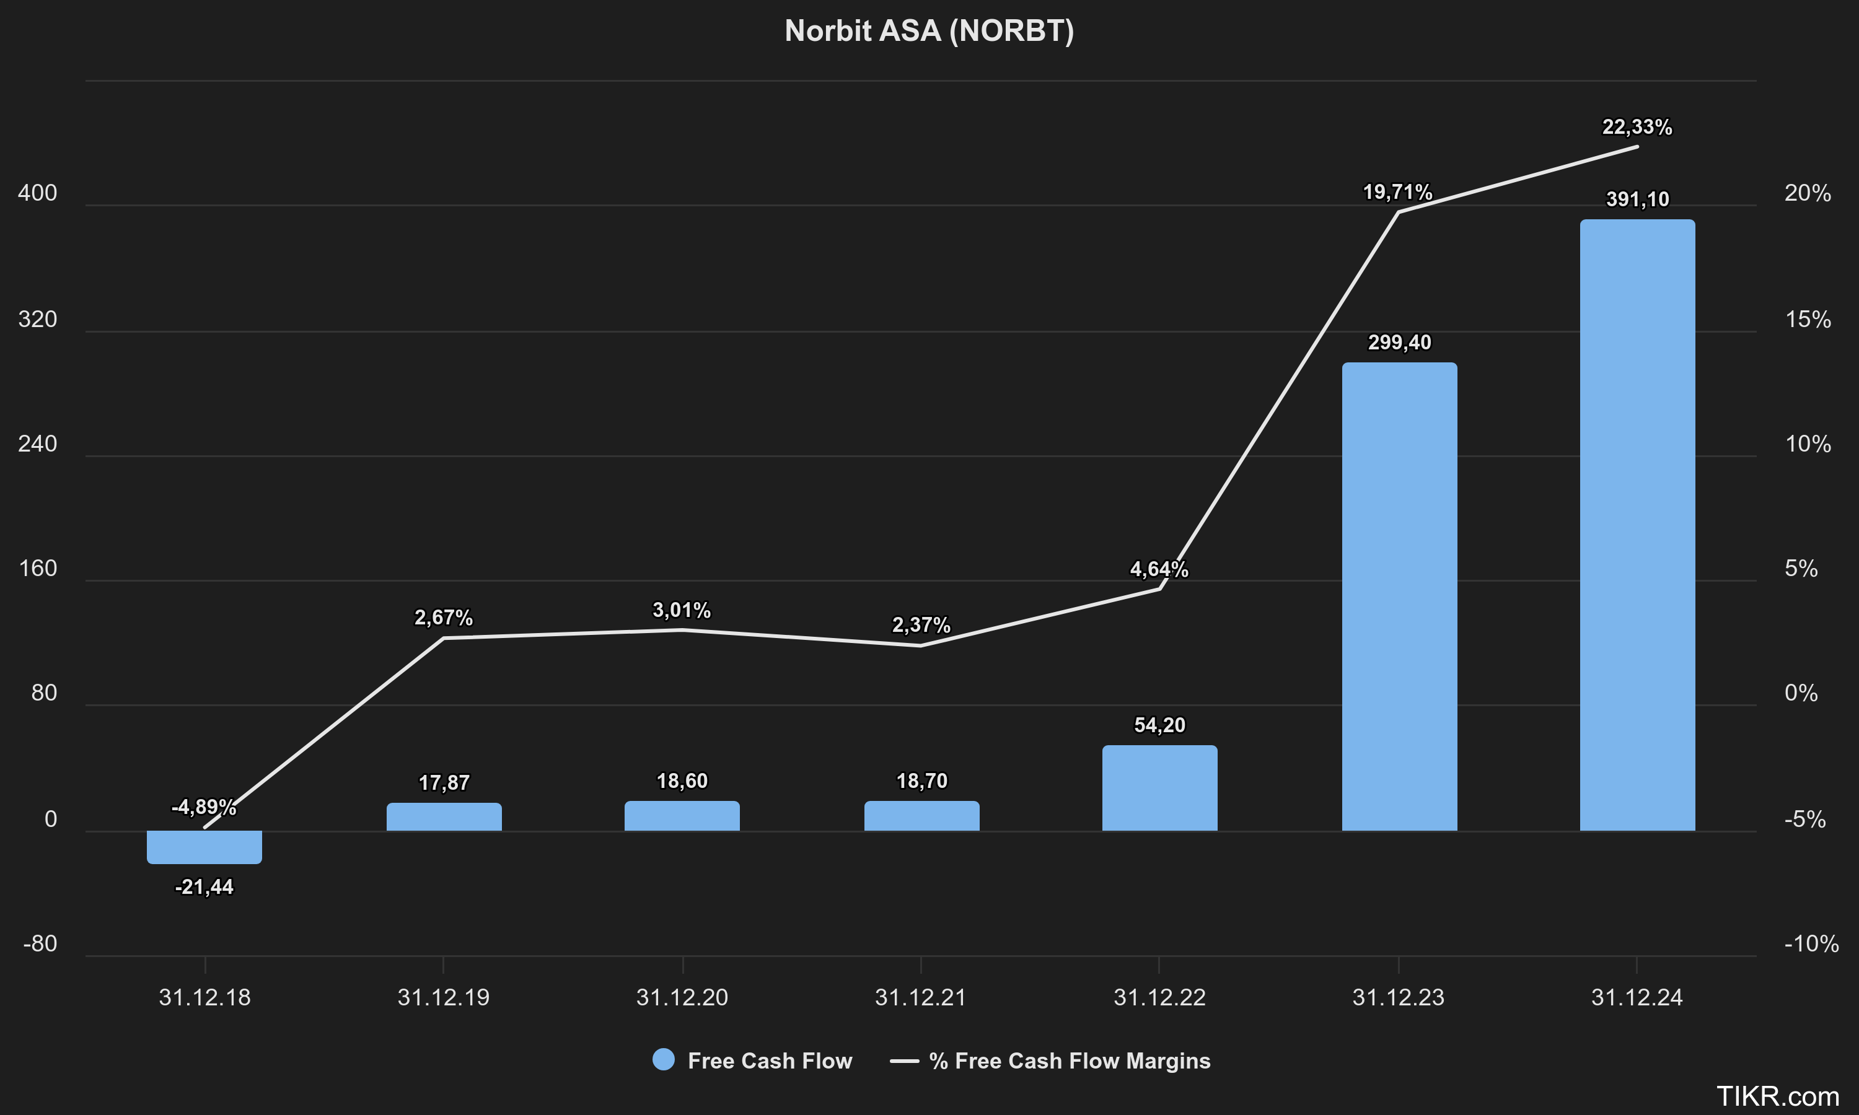Click the 3,01% margin data label

(x=682, y=610)
